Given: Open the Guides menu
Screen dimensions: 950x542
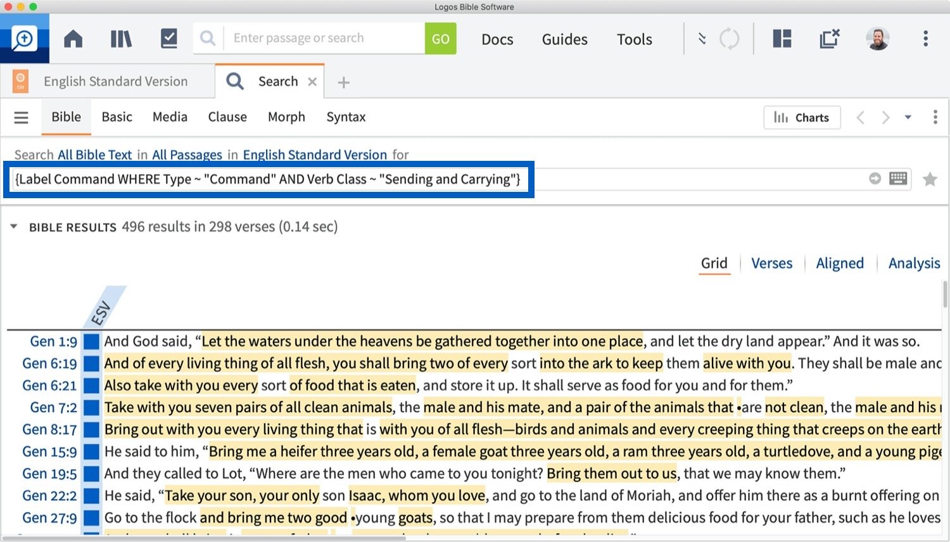Looking at the screenshot, I should (x=564, y=39).
